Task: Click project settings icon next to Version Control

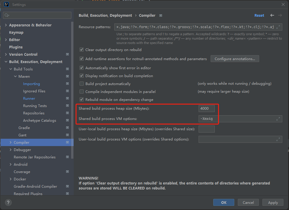Action: coord(67,54)
